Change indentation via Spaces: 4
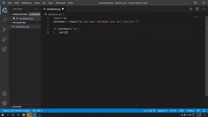This screenshot has width=208, height=117. click(x=162, y=110)
